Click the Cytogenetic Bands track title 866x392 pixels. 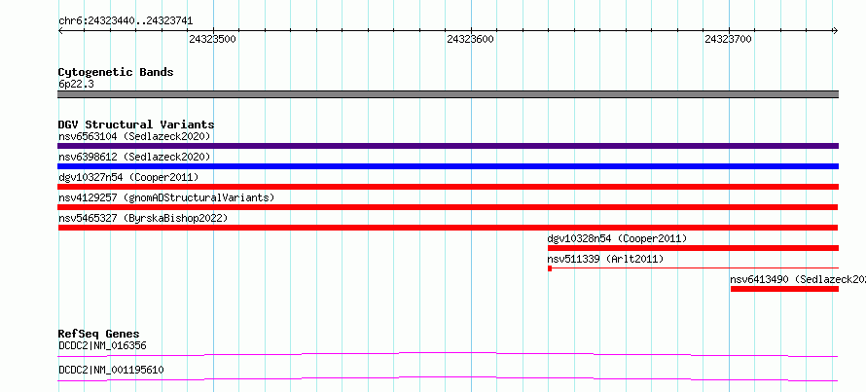116,72
